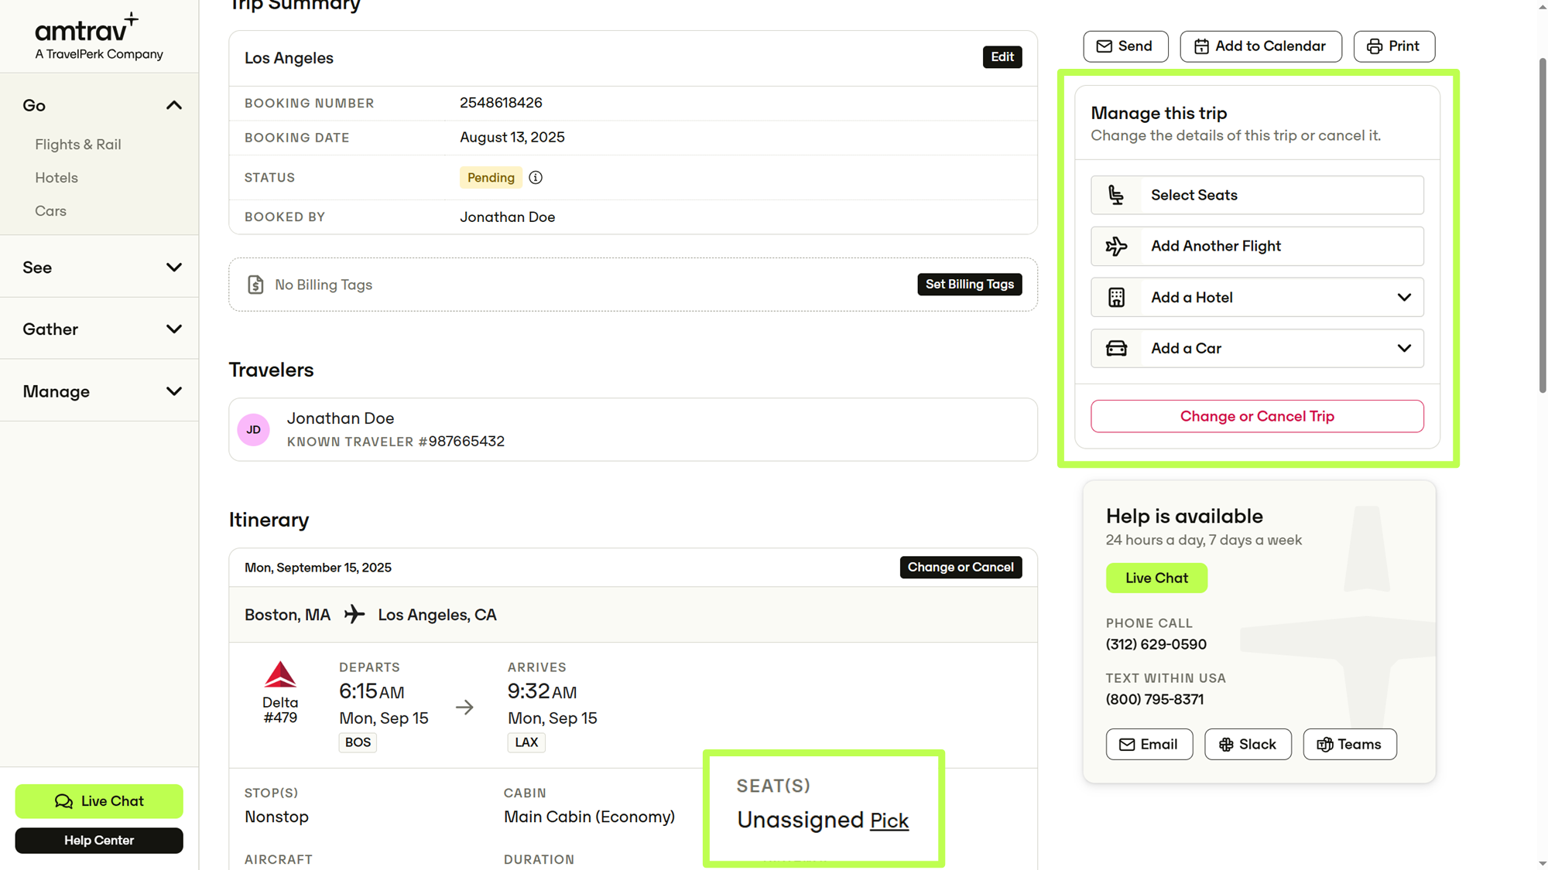Click the LAX airport code tag
Screen dimensions: 1548x870
(x=526, y=742)
